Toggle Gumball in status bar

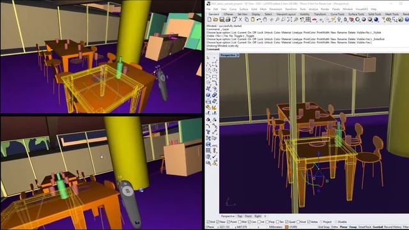[378, 227]
